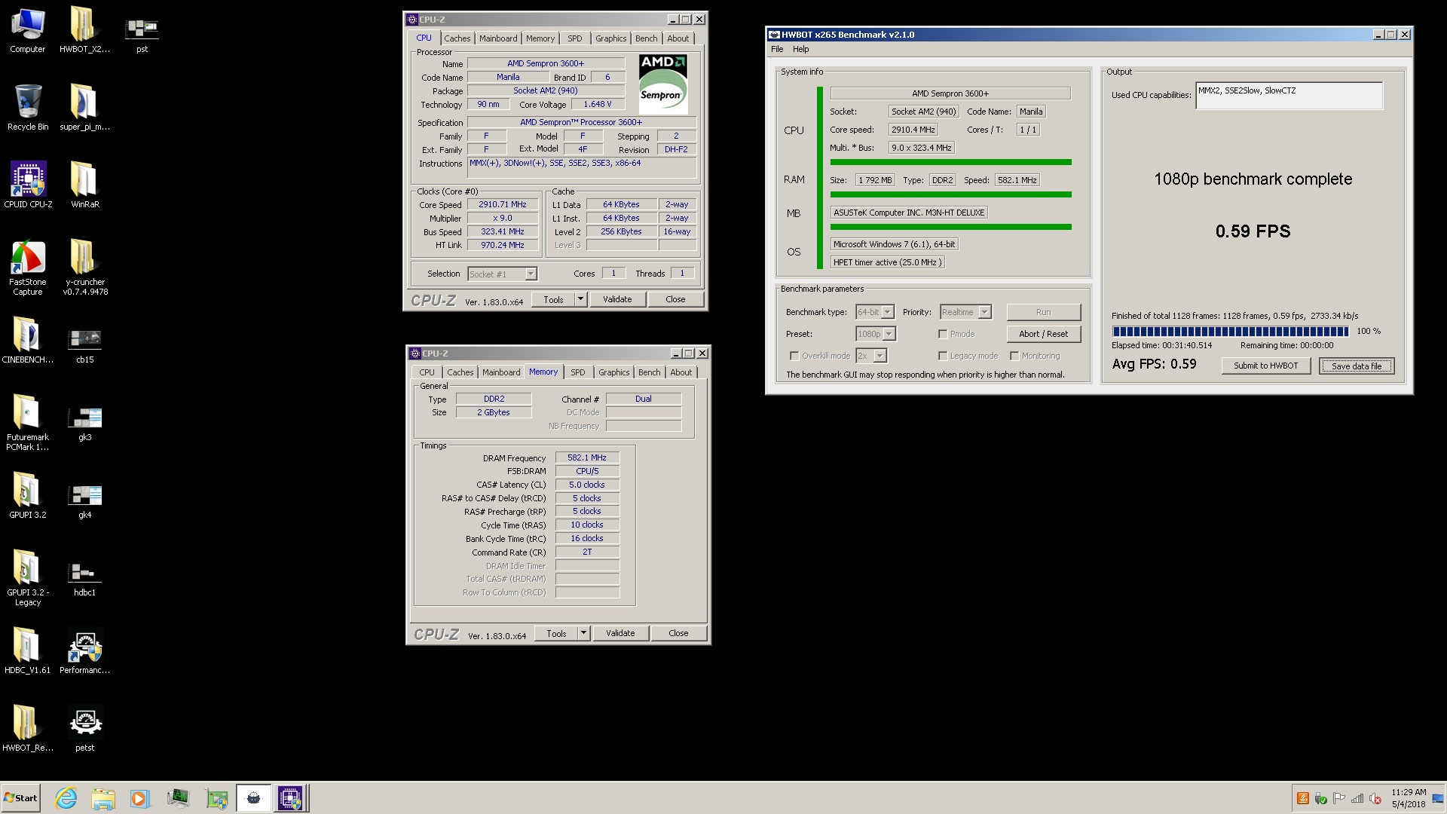Select the petst desktop icon
The height and width of the screenshot is (814, 1447).
coord(84,729)
